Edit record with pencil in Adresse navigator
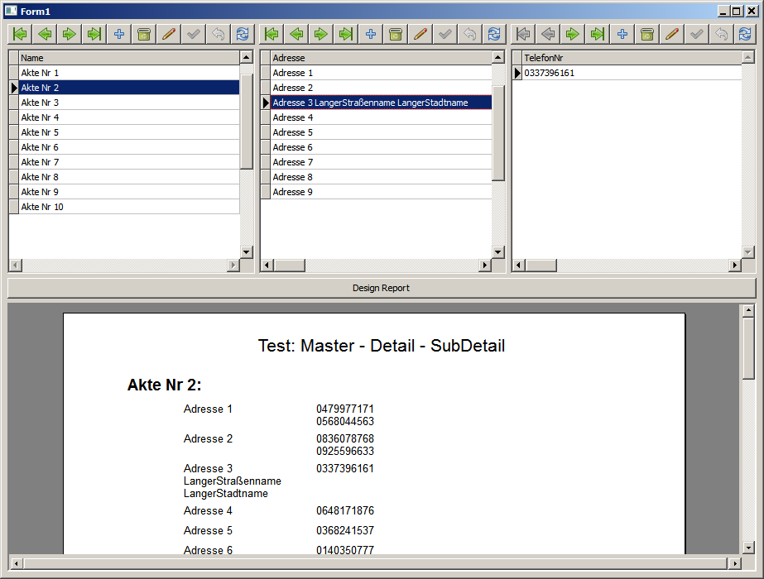Viewport: 764px width, 579px height. click(420, 34)
